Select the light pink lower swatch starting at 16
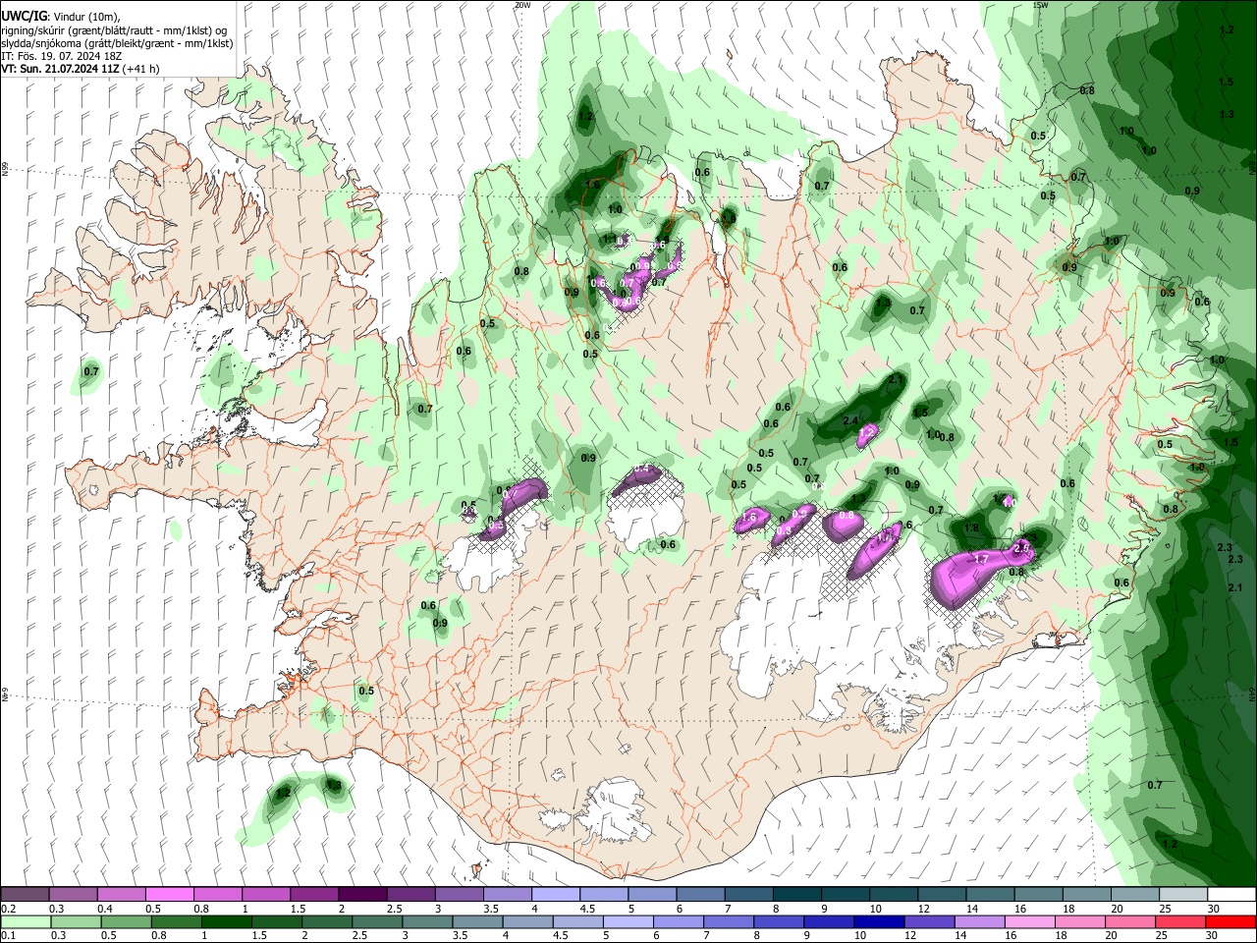 coord(1030,921)
